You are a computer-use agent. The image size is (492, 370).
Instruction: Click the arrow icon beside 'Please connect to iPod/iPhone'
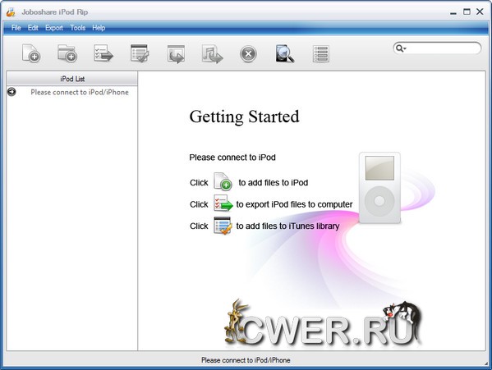coord(11,92)
